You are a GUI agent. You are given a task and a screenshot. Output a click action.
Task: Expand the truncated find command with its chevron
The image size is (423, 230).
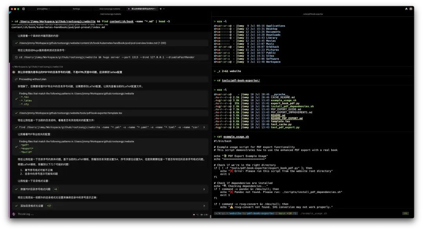[x=204, y=127]
